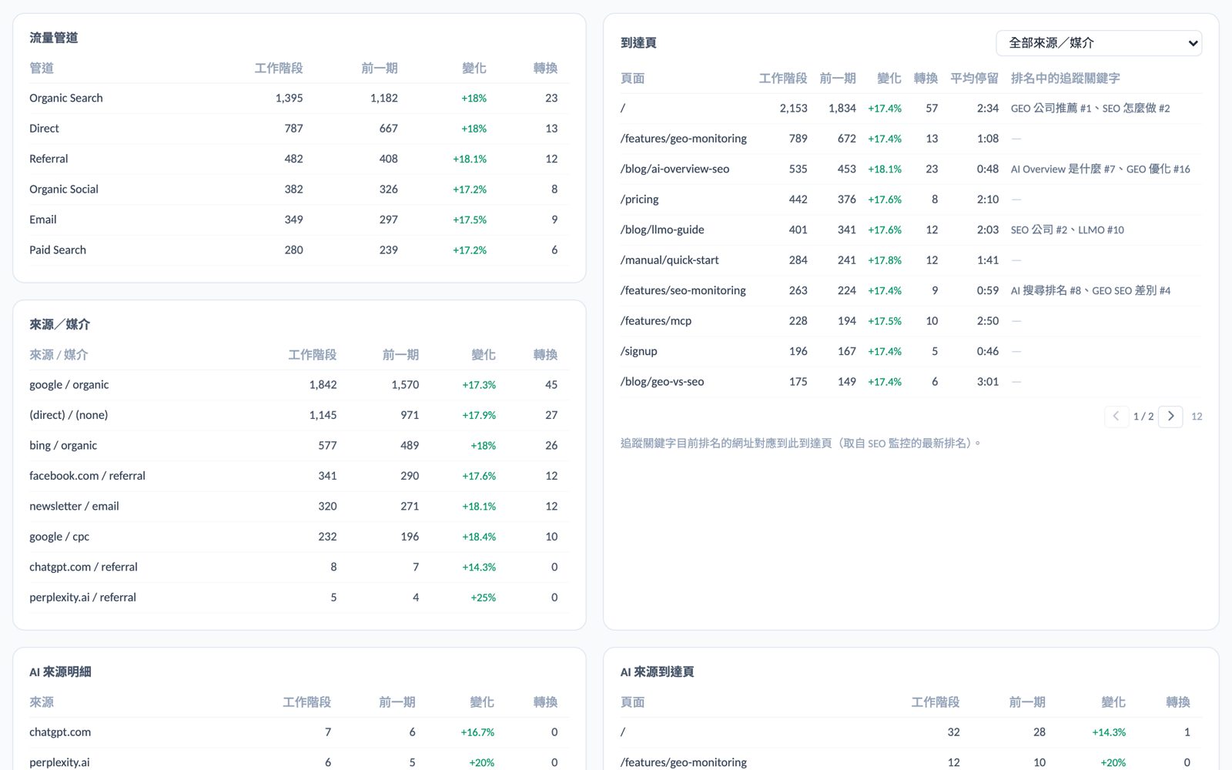
Task: Select the Direct channel row
Action: (x=299, y=129)
